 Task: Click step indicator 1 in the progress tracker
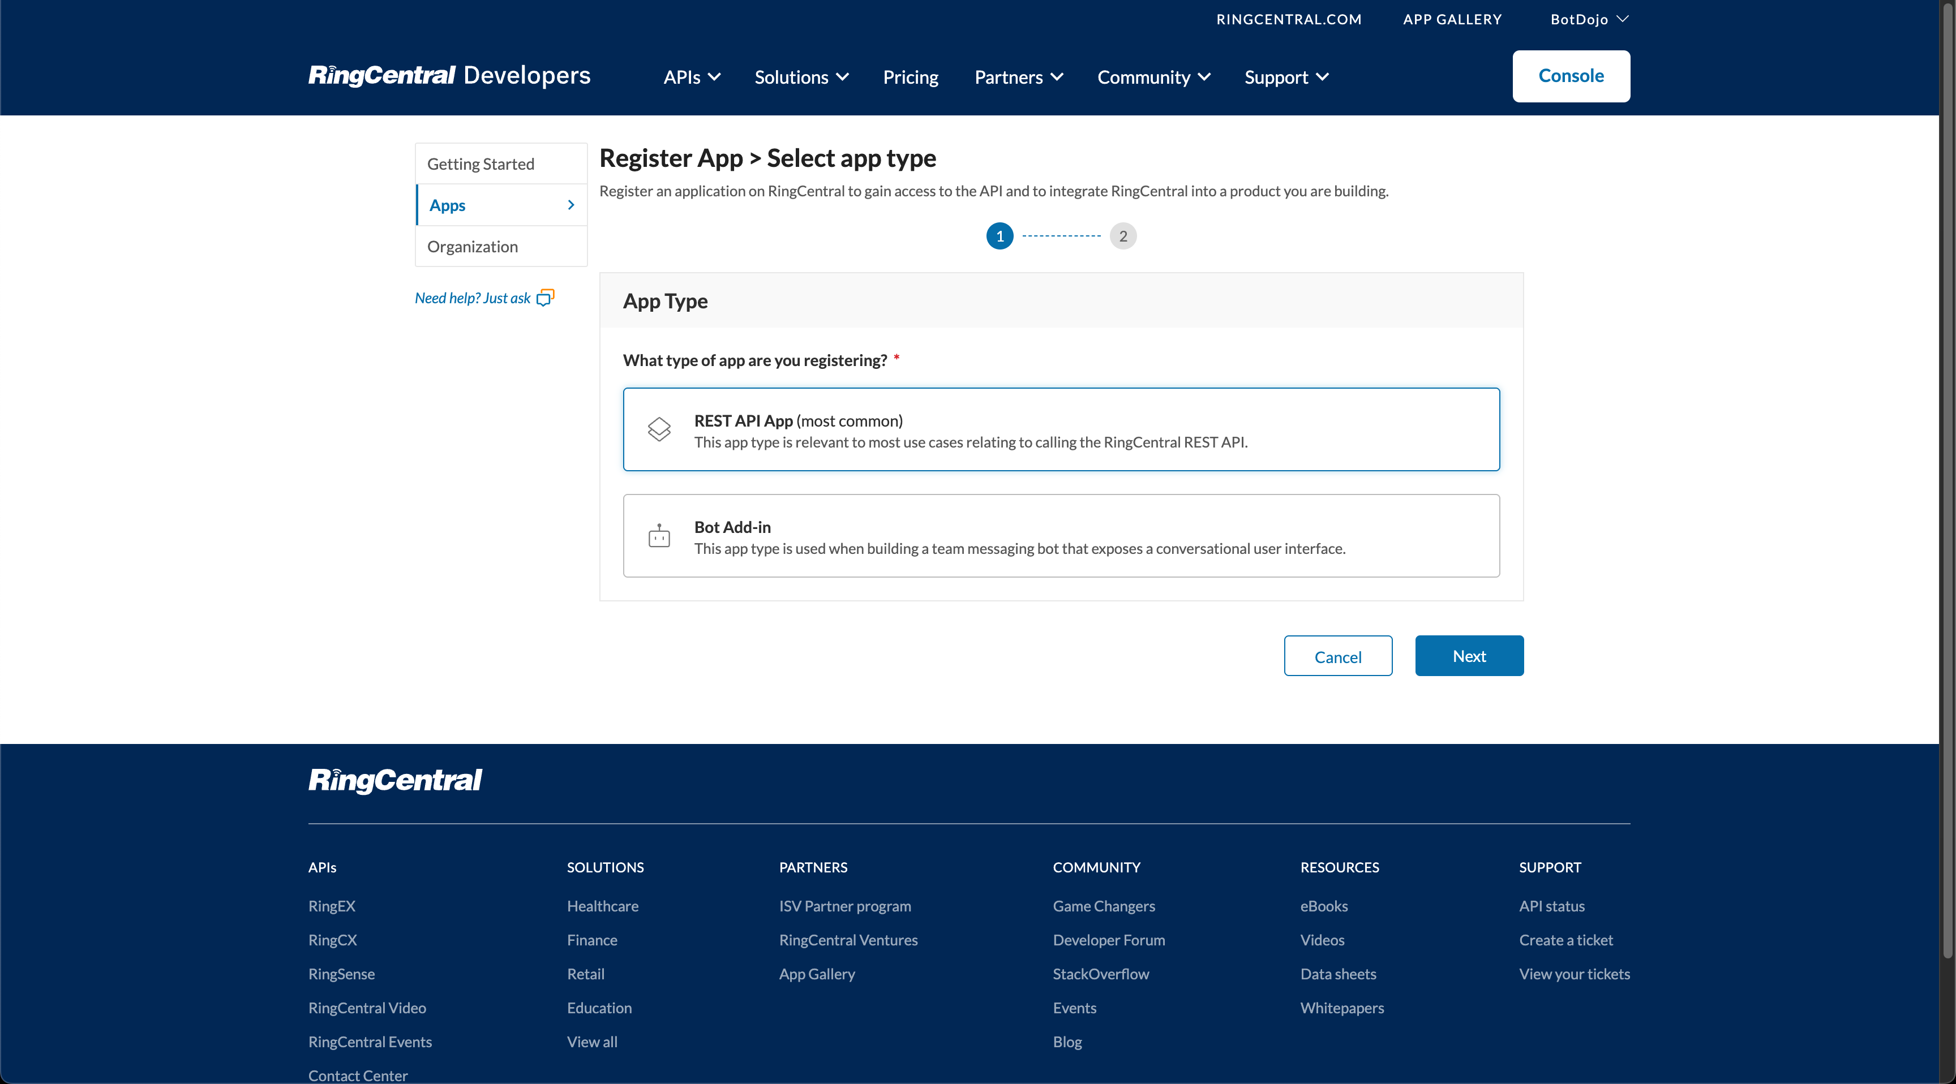point(1000,235)
